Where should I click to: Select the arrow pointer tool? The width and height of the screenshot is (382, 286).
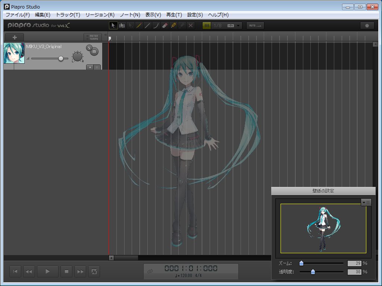click(x=113, y=26)
